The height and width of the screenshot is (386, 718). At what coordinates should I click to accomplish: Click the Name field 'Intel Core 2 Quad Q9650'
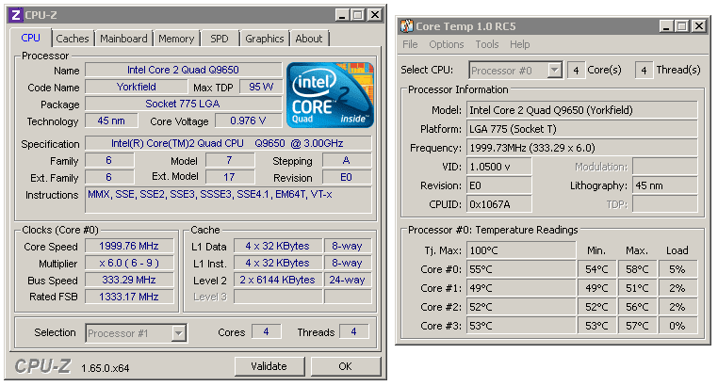(183, 70)
